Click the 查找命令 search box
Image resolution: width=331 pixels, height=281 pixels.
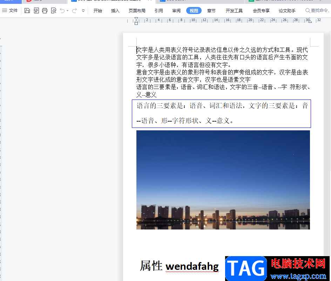(317, 11)
